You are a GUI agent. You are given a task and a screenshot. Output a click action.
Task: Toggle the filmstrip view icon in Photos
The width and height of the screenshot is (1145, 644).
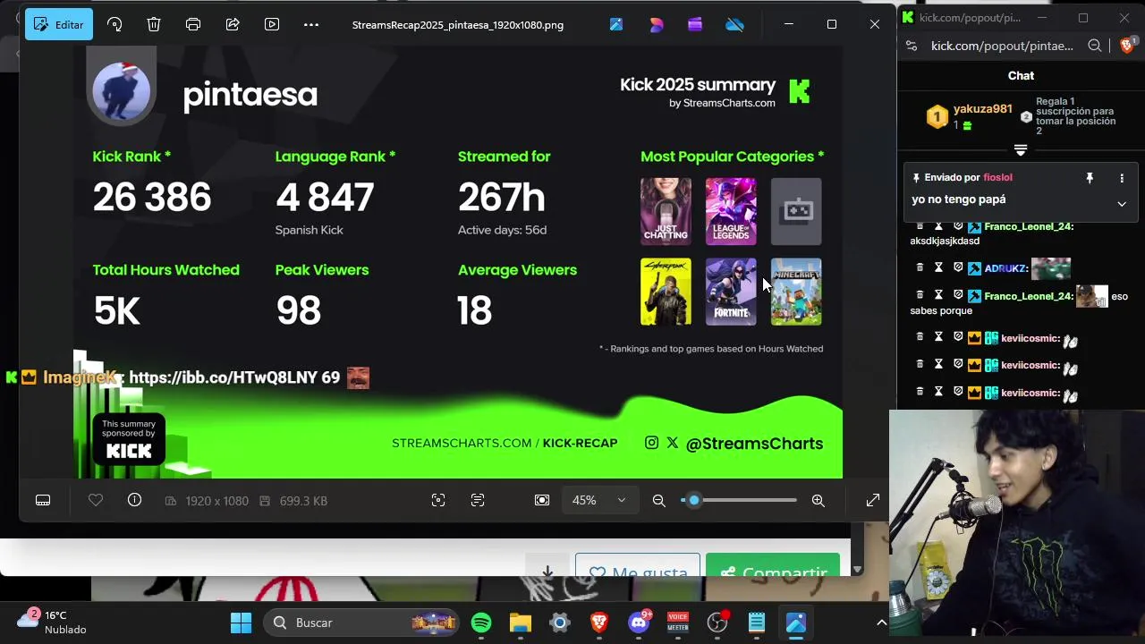[x=43, y=500]
